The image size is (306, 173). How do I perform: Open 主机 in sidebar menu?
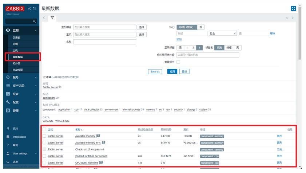15,50
